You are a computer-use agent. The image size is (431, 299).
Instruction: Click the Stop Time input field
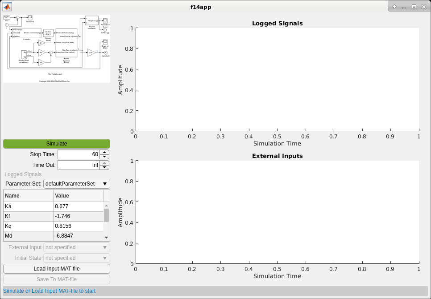pyautogui.click(x=79, y=154)
